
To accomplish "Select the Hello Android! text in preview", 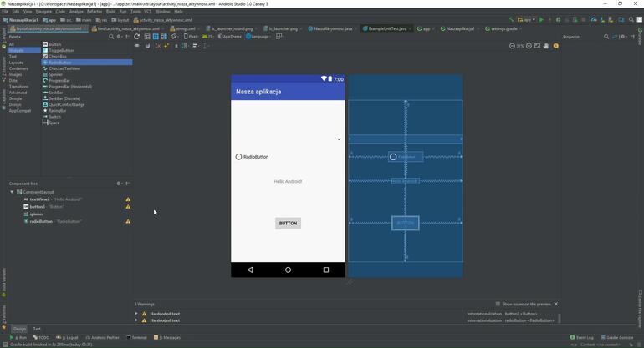I will [288, 181].
